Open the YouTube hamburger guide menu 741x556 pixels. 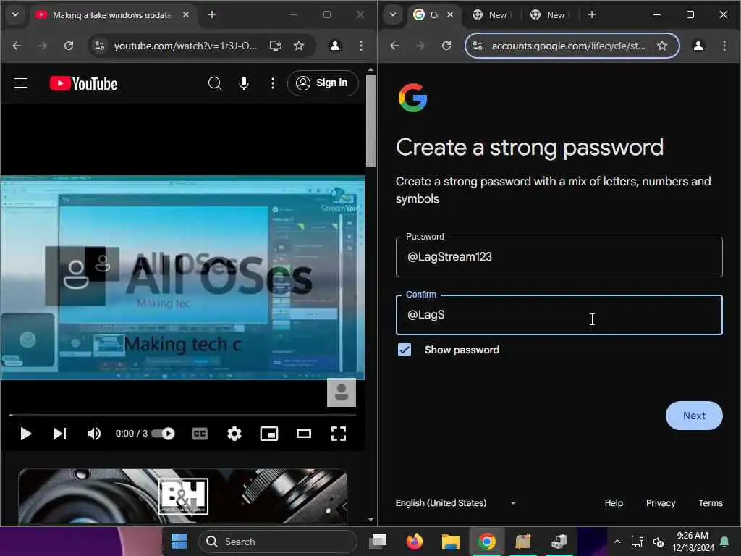pyautogui.click(x=21, y=84)
